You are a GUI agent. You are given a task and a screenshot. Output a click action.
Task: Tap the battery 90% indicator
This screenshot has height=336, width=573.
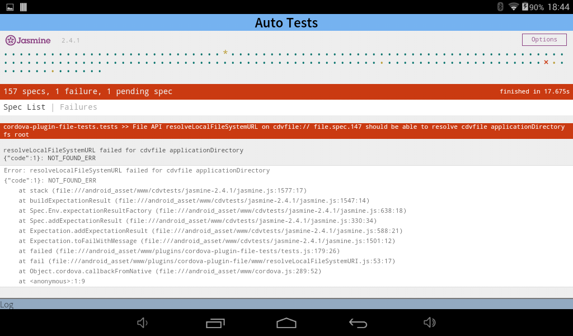click(x=533, y=7)
